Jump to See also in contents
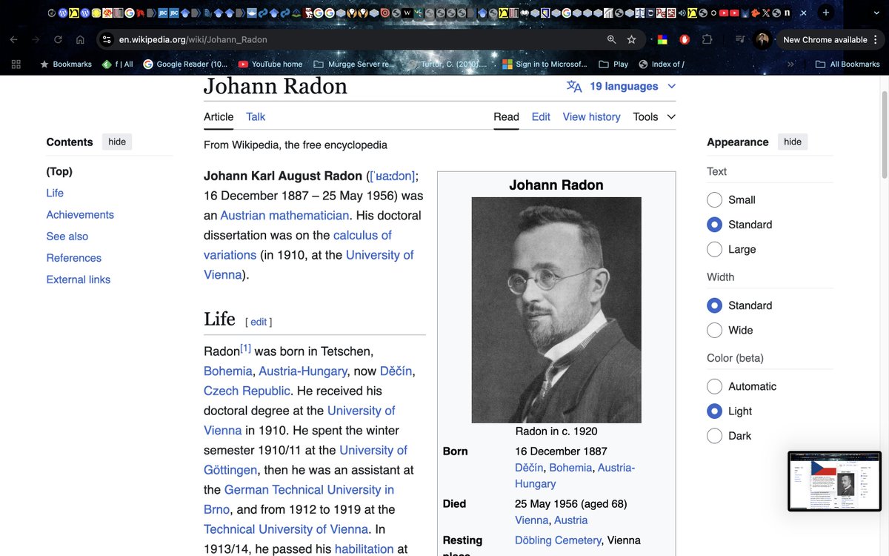This screenshot has height=556, width=889. click(67, 236)
